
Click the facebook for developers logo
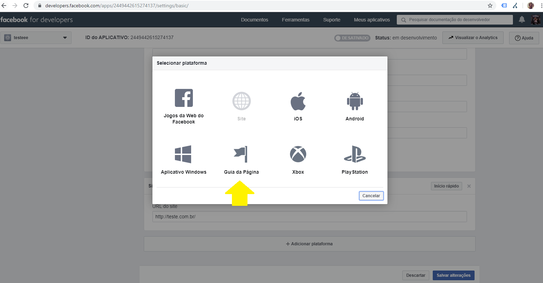[x=37, y=20]
